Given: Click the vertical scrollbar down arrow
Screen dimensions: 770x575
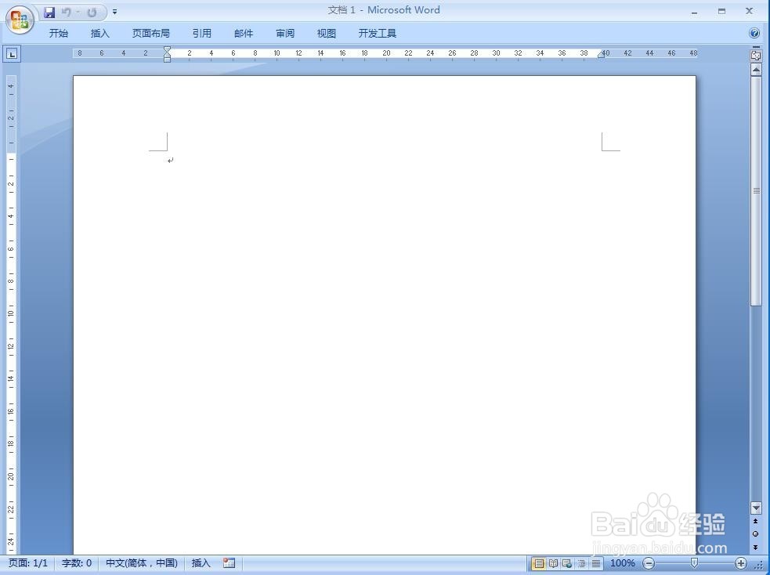Looking at the screenshot, I should pyautogui.click(x=756, y=507).
